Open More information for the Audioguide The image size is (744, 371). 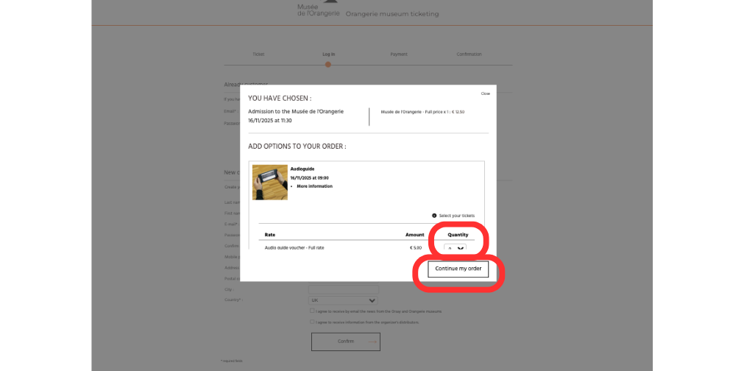coord(314,186)
